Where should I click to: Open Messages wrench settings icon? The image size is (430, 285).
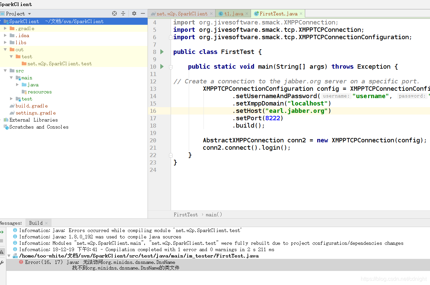[x=2, y=263]
